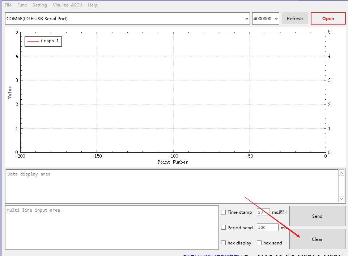The image size is (348, 256).
Task: Open the Visulize: ASCII menu
Action: click(x=67, y=5)
